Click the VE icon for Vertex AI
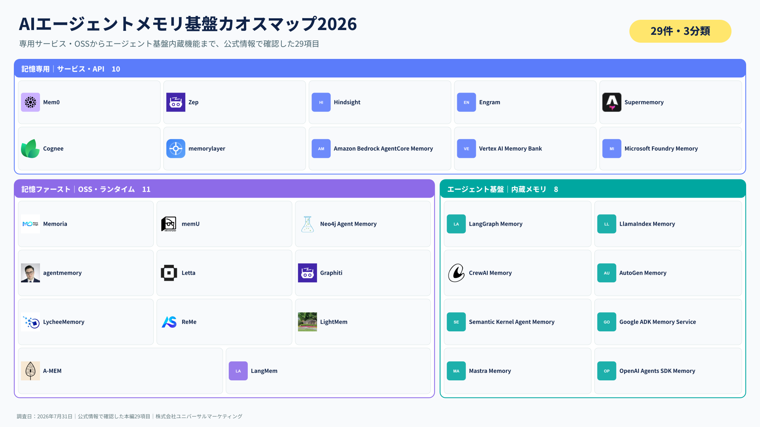This screenshot has height=427, width=760. pyautogui.click(x=466, y=149)
